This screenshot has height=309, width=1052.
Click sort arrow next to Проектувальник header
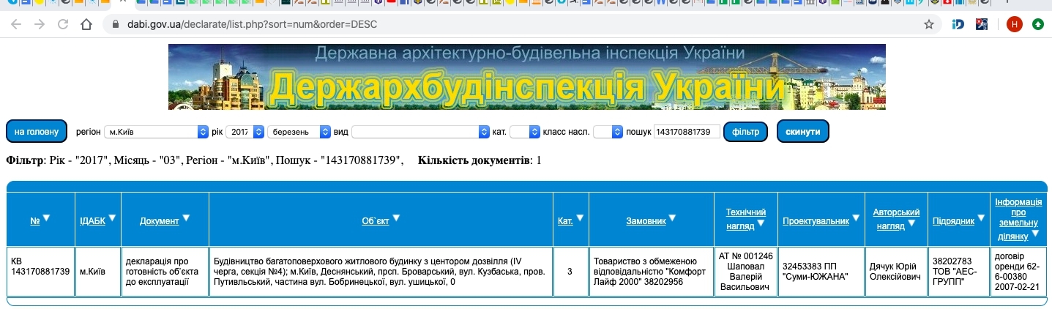click(x=855, y=218)
